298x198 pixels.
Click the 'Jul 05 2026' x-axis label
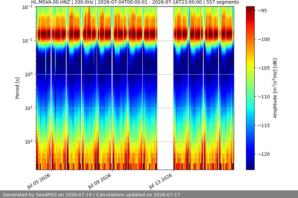pos(39,181)
